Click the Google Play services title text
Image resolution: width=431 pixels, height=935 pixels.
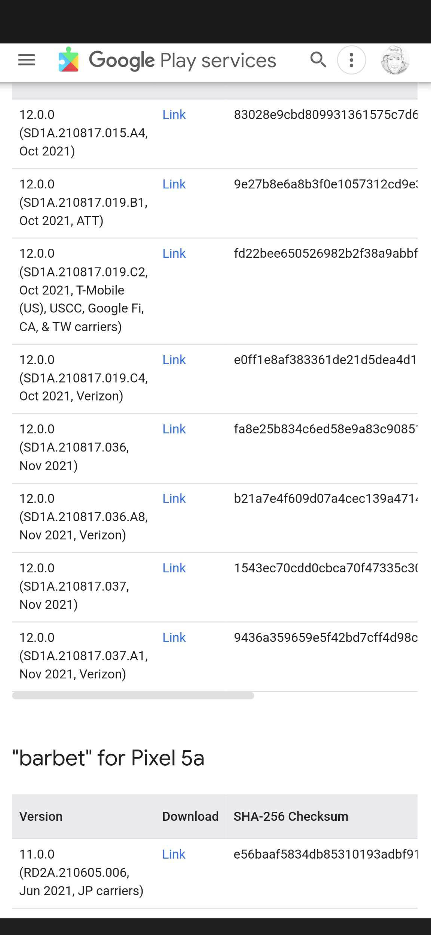click(183, 61)
